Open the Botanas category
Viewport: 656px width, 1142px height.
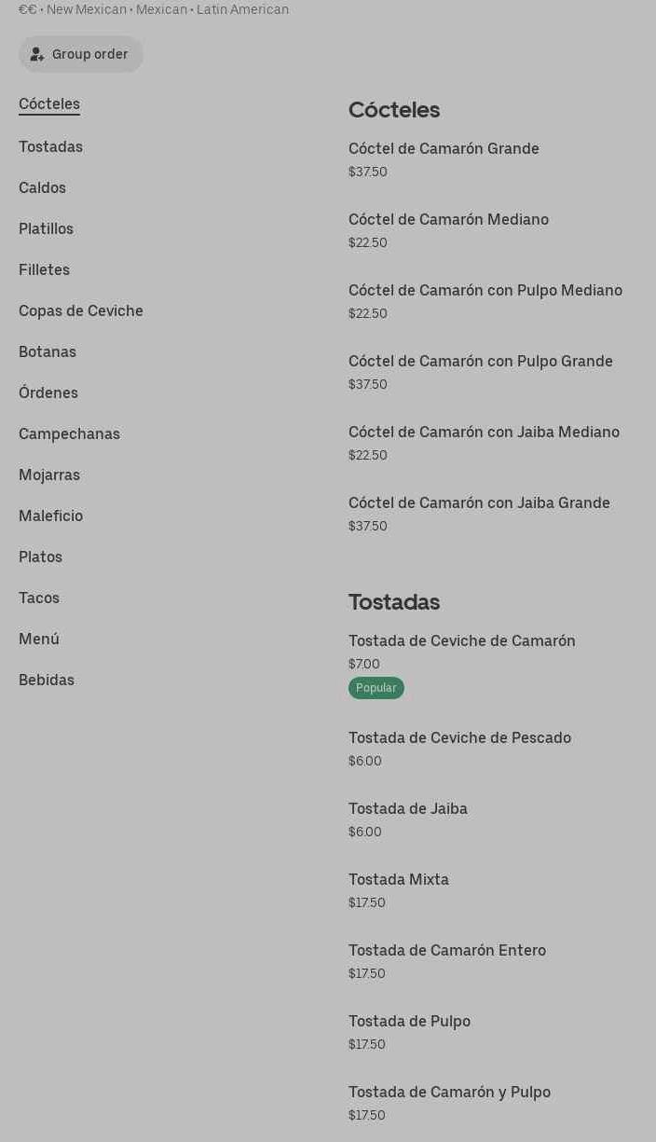[48, 351]
